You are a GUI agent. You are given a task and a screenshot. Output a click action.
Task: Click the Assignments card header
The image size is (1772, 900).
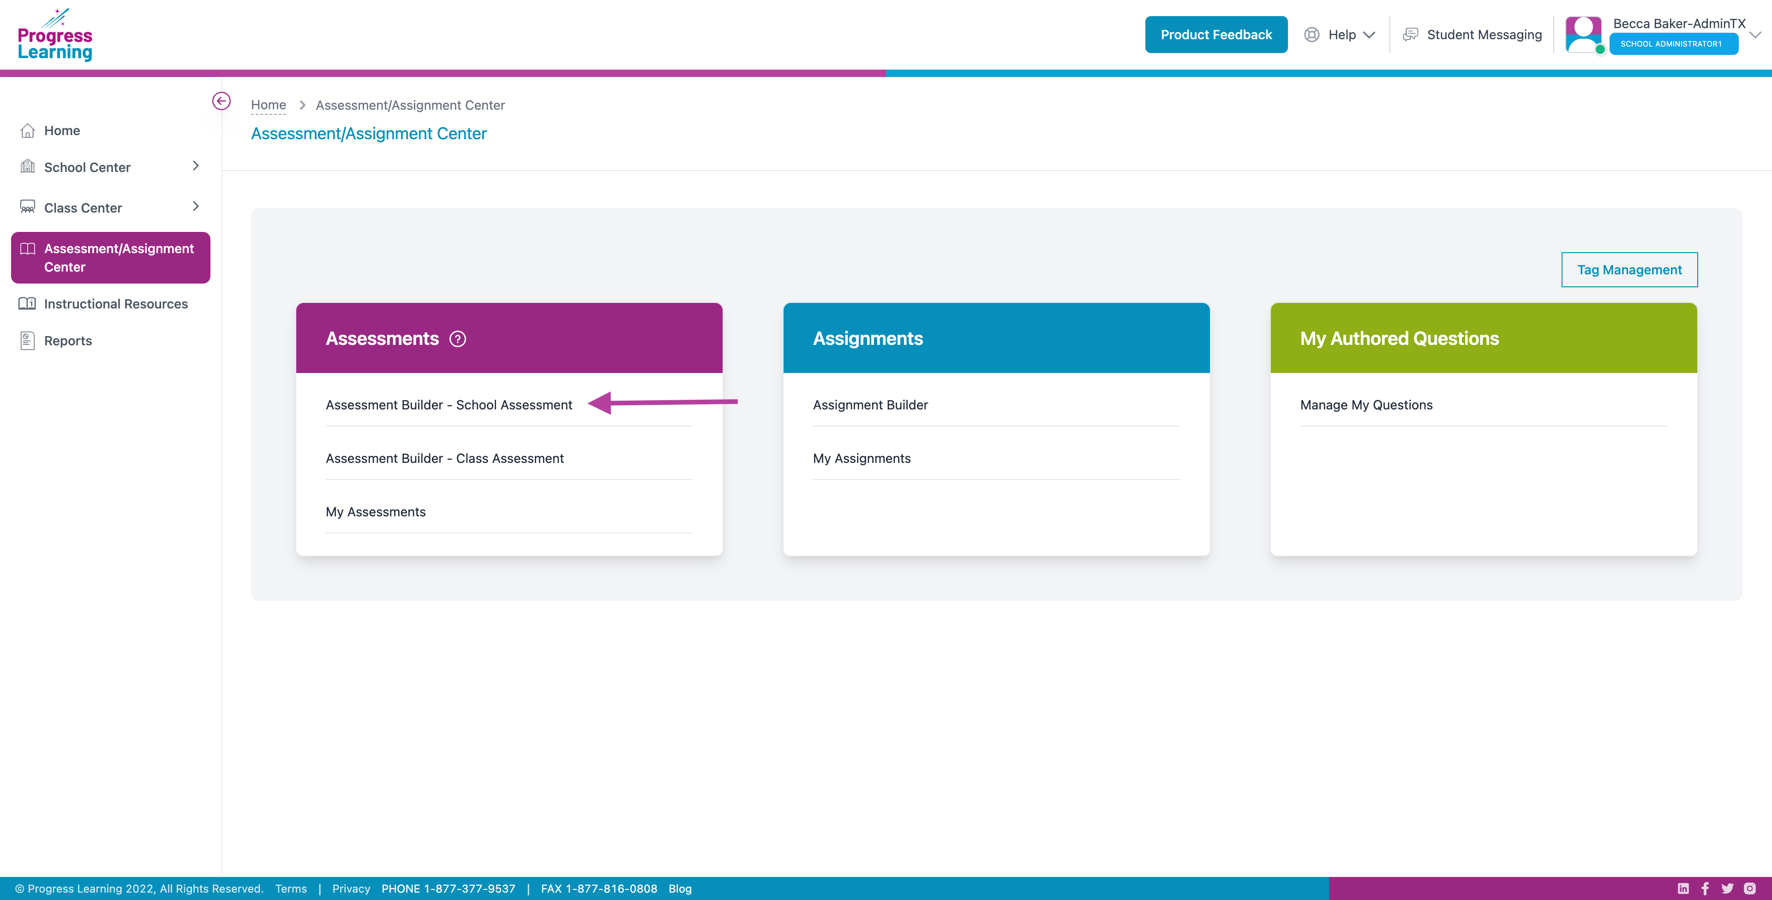996,338
